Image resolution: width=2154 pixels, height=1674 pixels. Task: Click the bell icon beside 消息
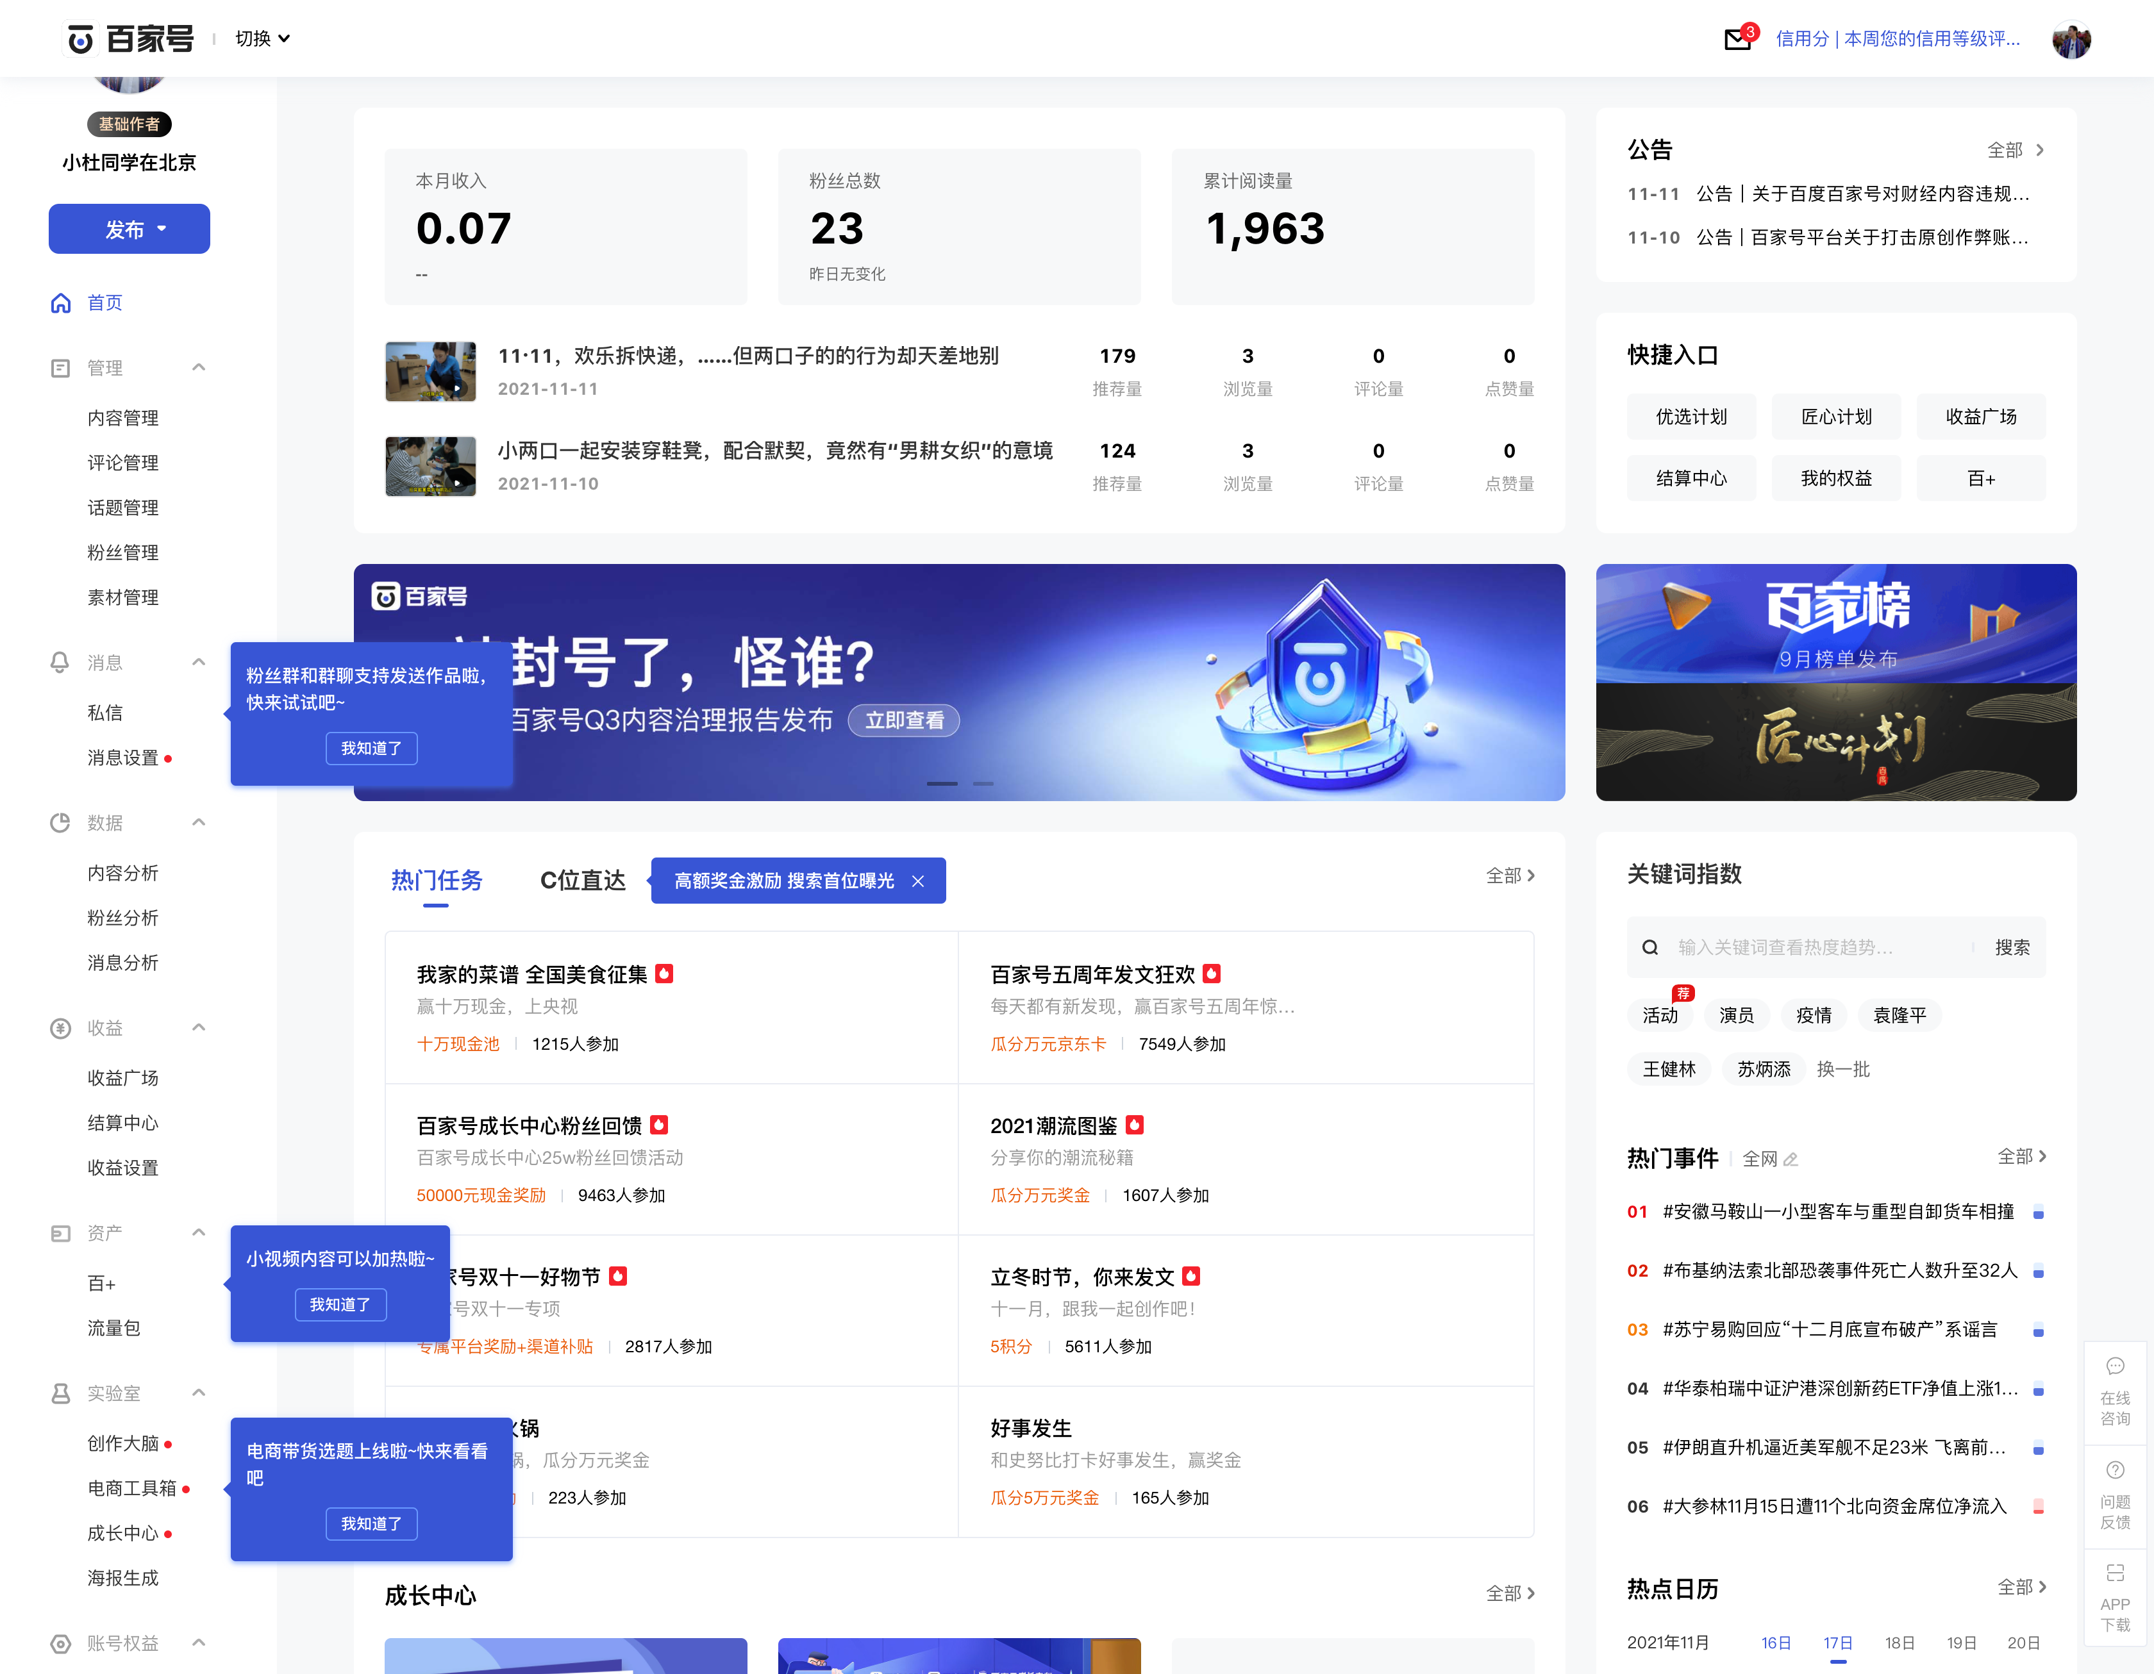tap(61, 663)
